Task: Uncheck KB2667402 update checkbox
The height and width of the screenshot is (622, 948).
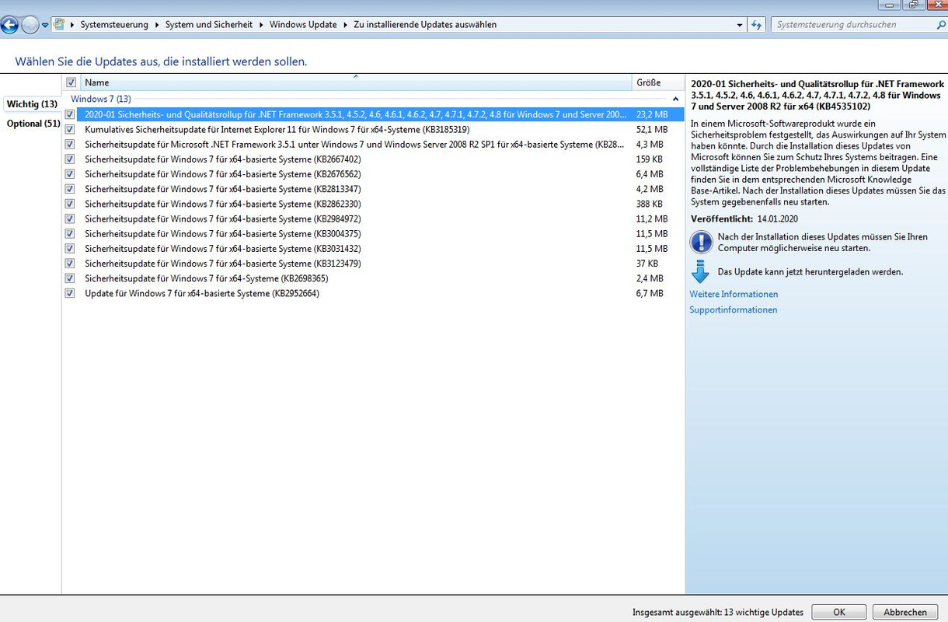Action: [x=70, y=159]
